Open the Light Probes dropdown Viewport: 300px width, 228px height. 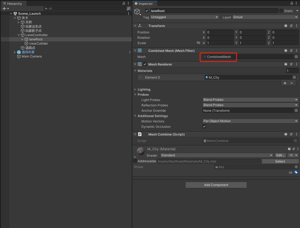point(250,100)
